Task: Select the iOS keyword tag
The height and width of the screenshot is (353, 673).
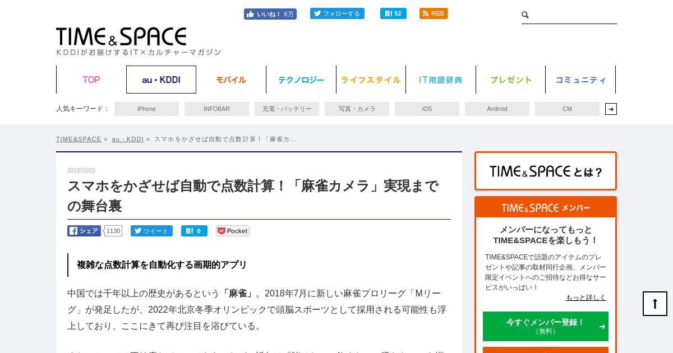Action: pos(427,109)
